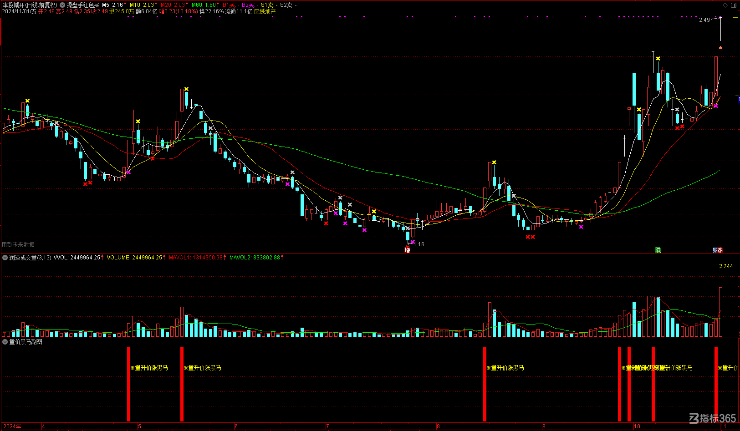Viewport: 740px width, 431px height.
Task: Click the 增 badge below the 1.16 low
Action: pyautogui.click(x=408, y=250)
